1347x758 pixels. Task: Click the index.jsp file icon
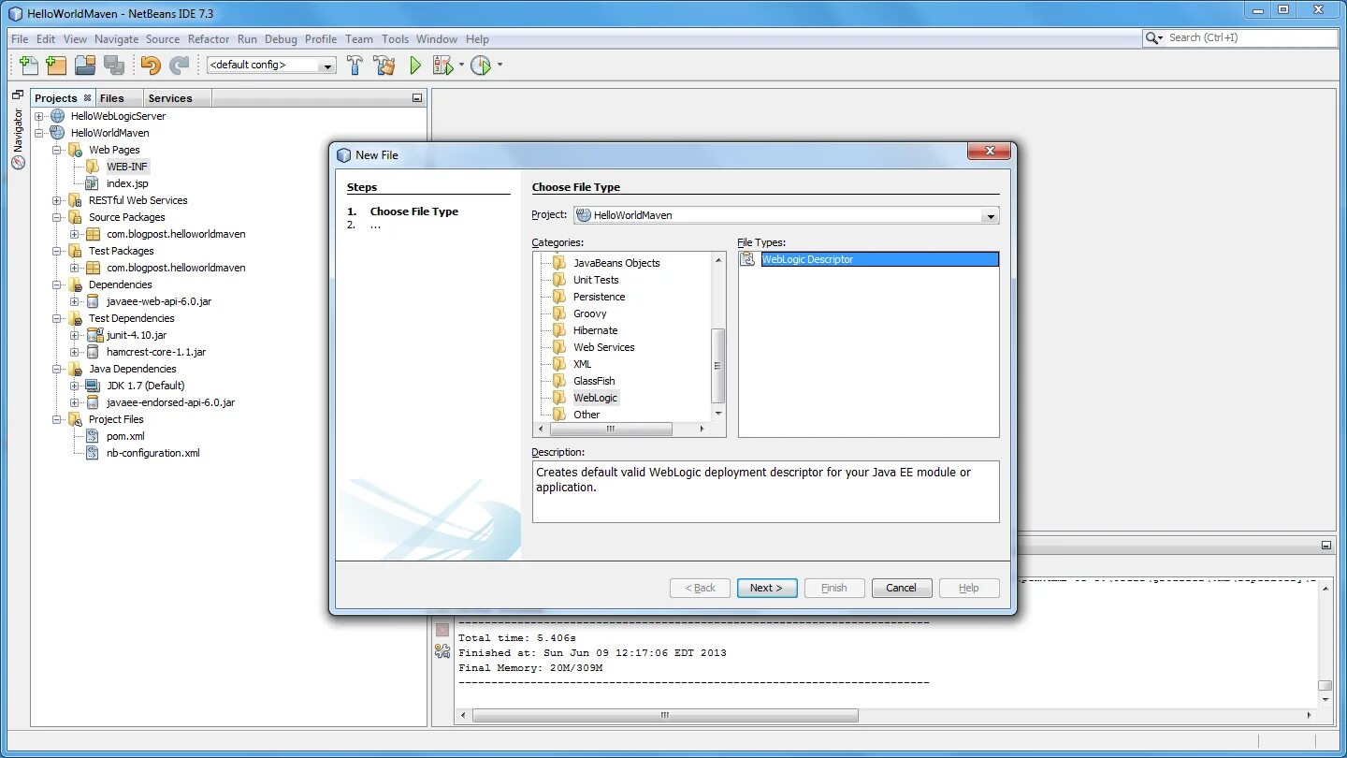[92, 183]
